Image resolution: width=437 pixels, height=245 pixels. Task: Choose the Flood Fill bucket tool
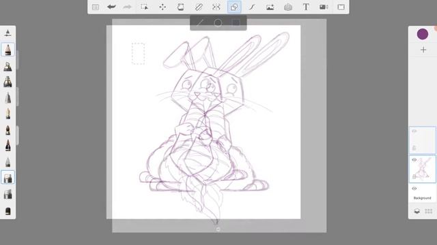[180, 7]
